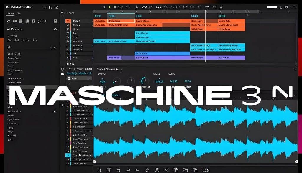Filter by the Club type tag
Screen dimensions: 302x173
point(10,40)
